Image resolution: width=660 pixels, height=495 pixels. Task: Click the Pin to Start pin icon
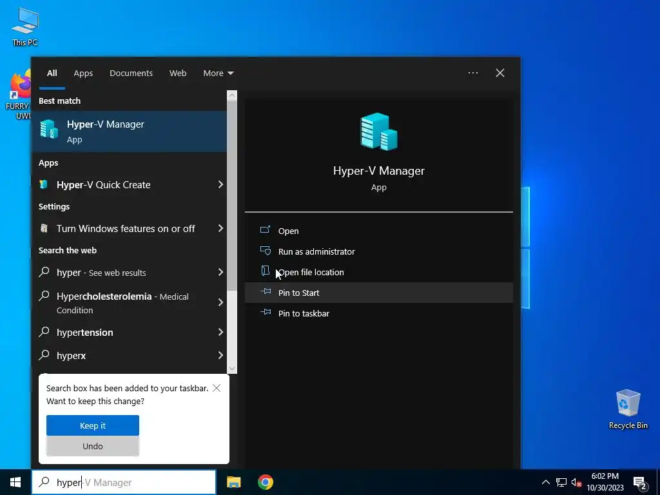click(x=265, y=291)
